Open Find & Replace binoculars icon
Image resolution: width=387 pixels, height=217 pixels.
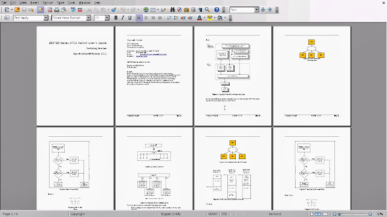click(x=172, y=10)
